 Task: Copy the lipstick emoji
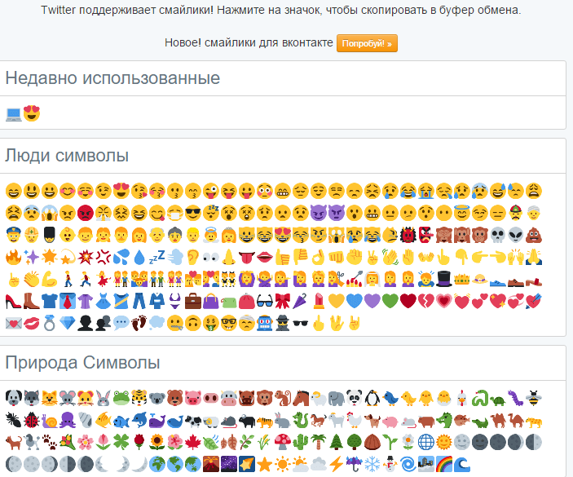tap(318, 302)
